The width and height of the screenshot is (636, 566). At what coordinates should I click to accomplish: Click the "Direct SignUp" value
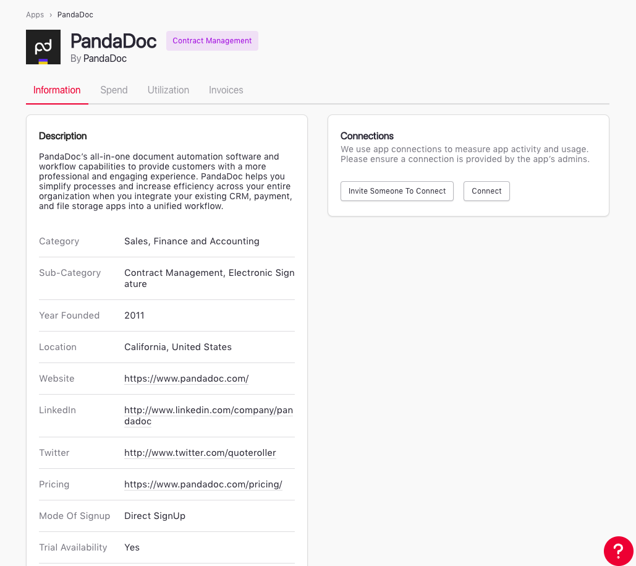(x=155, y=516)
